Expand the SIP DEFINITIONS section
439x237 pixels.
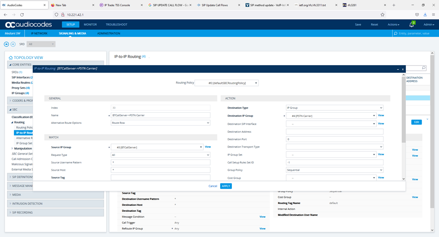(20, 177)
